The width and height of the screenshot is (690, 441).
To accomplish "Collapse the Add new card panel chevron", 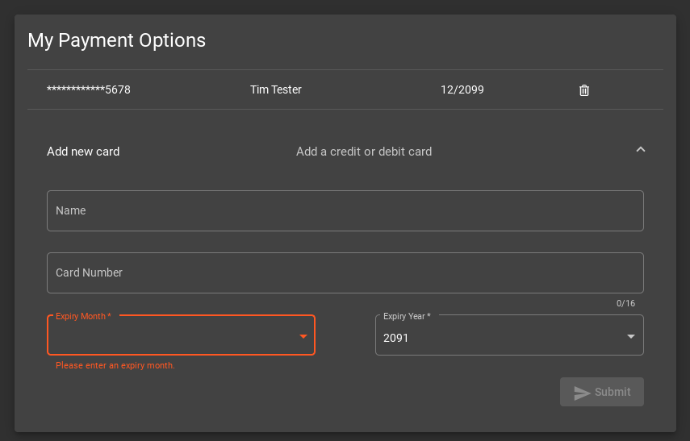I will 640,149.
